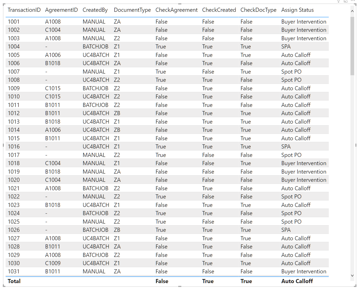Click MANUAL in row 1022
358x289 pixels.
click(x=94, y=197)
